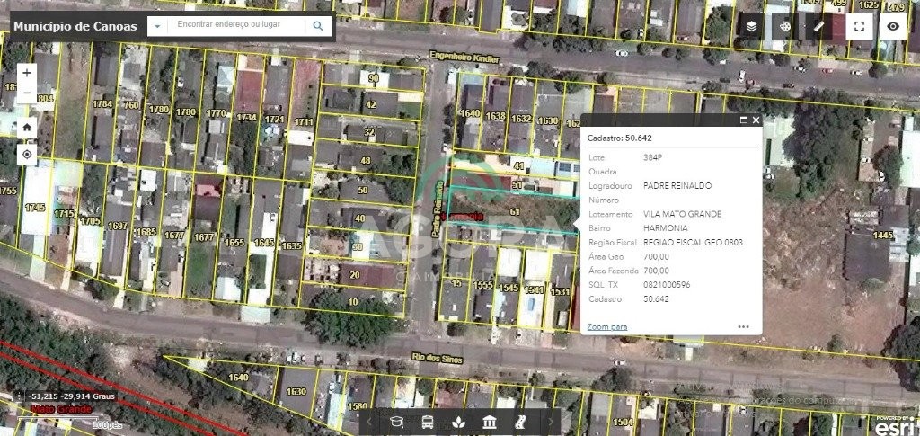920x436 pixels.
Task: Click the education graduation cap icon
Action: tap(398, 422)
